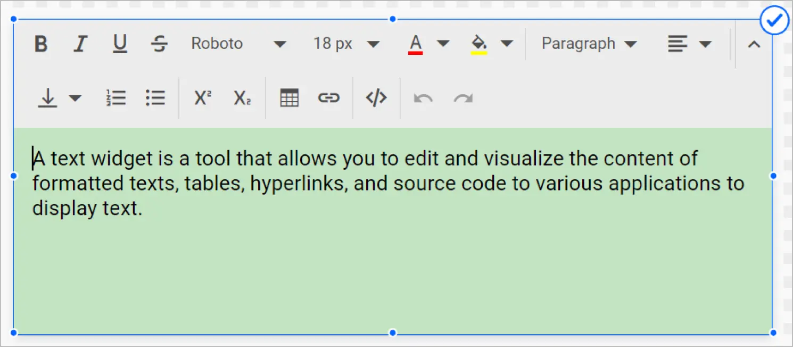Insert a table
This screenshot has width=793, height=347.
click(289, 98)
